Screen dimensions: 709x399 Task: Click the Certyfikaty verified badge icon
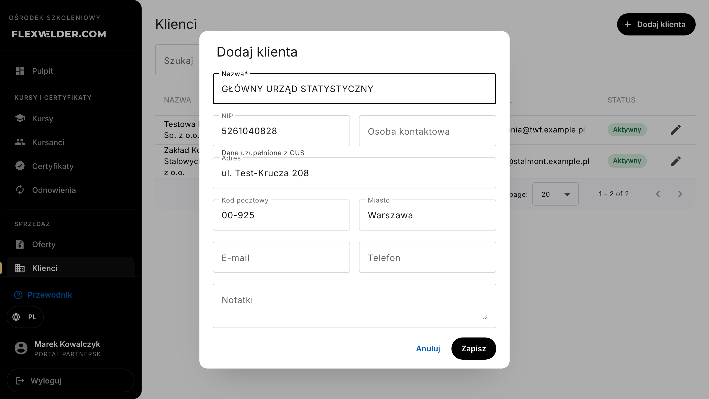(20, 166)
